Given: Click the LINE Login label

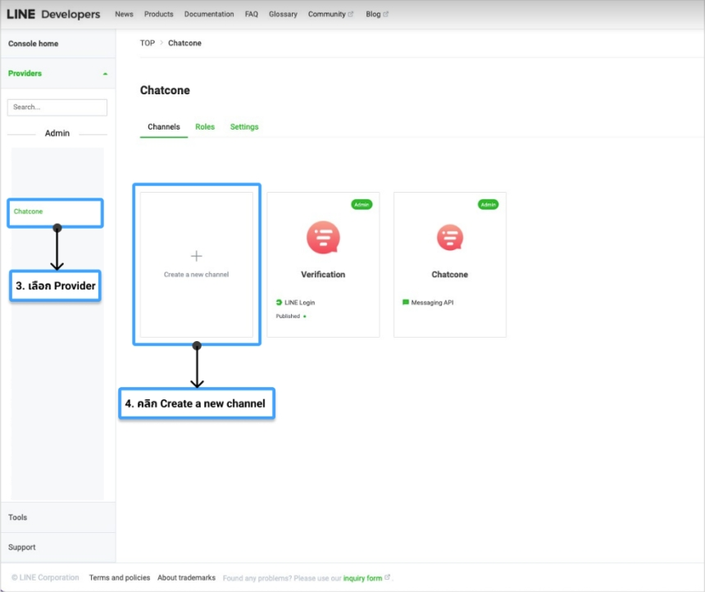Looking at the screenshot, I should click(299, 303).
